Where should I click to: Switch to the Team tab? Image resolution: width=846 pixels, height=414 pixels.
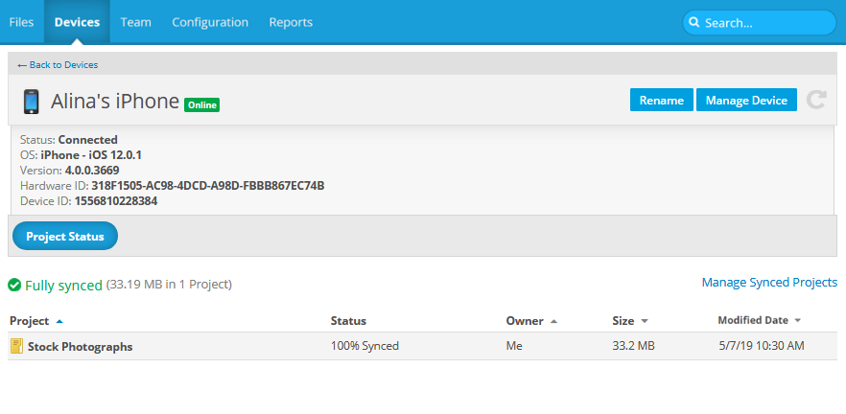coord(135,22)
